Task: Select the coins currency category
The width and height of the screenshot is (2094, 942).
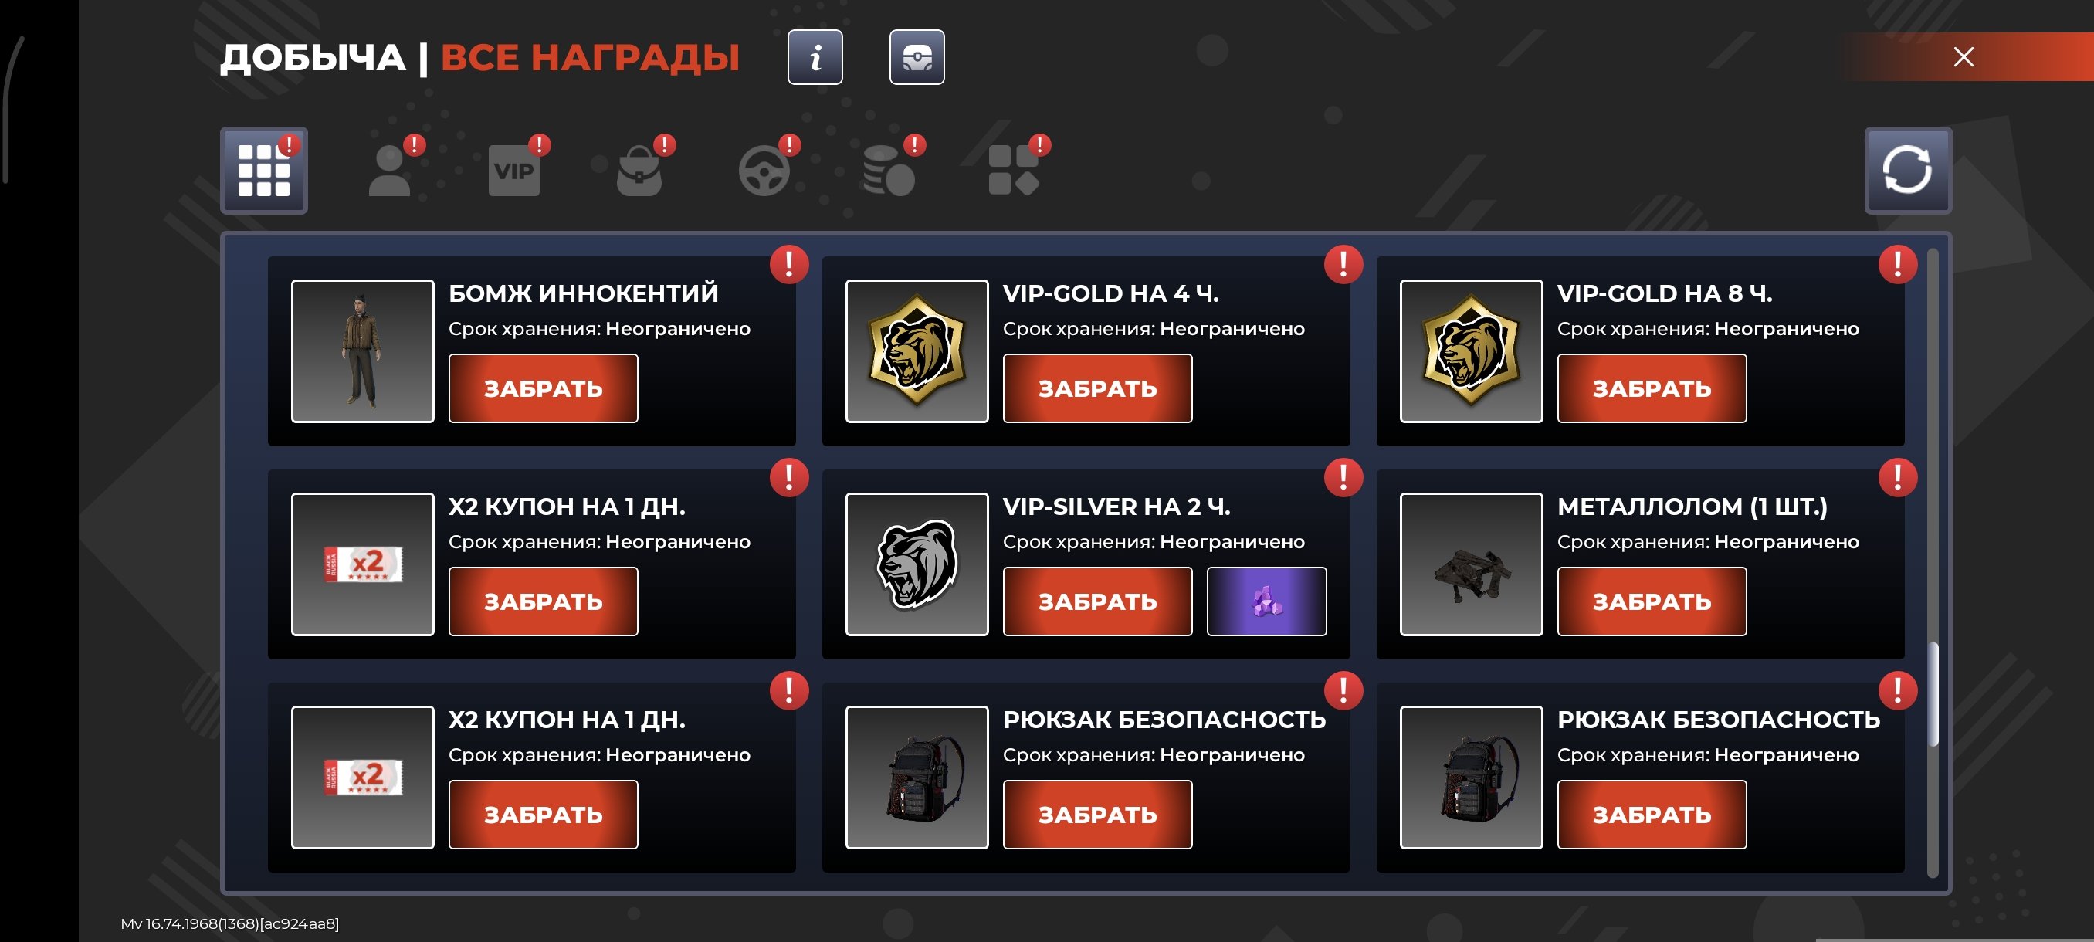Action: [889, 171]
